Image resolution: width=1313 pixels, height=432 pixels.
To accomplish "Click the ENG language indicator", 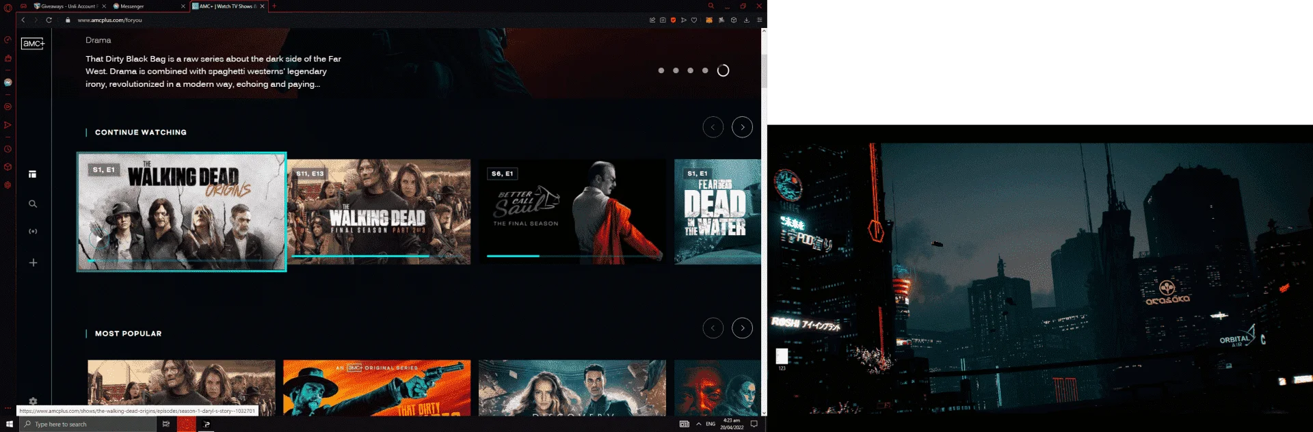I will pos(711,424).
